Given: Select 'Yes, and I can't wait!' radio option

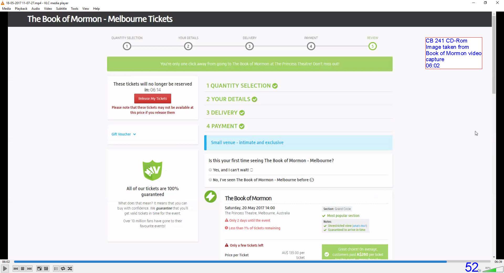Looking at the screenshot, I should 210,170.
